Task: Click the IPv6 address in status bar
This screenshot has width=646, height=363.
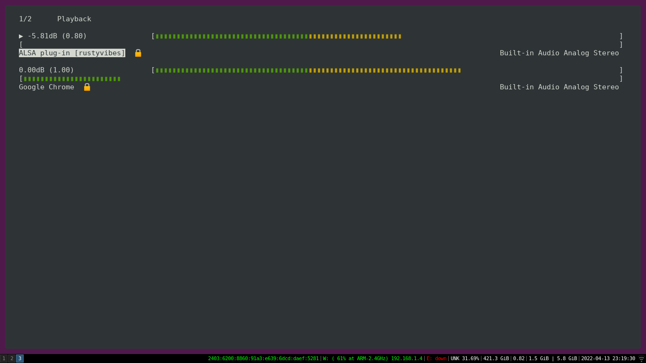Action: pyautogui.click(x=263, y=359)
